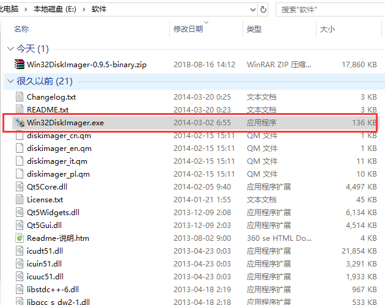
Task: Select the Readme-说明.htm browser icon
Action: [x=20, y=238]
